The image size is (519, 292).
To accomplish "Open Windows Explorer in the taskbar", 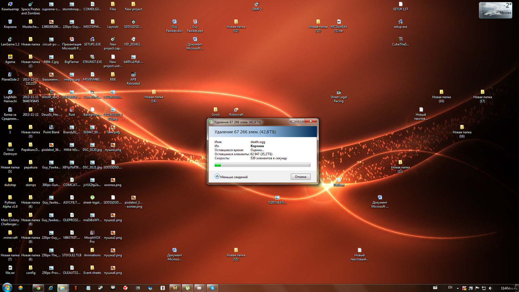I will 62,288.
